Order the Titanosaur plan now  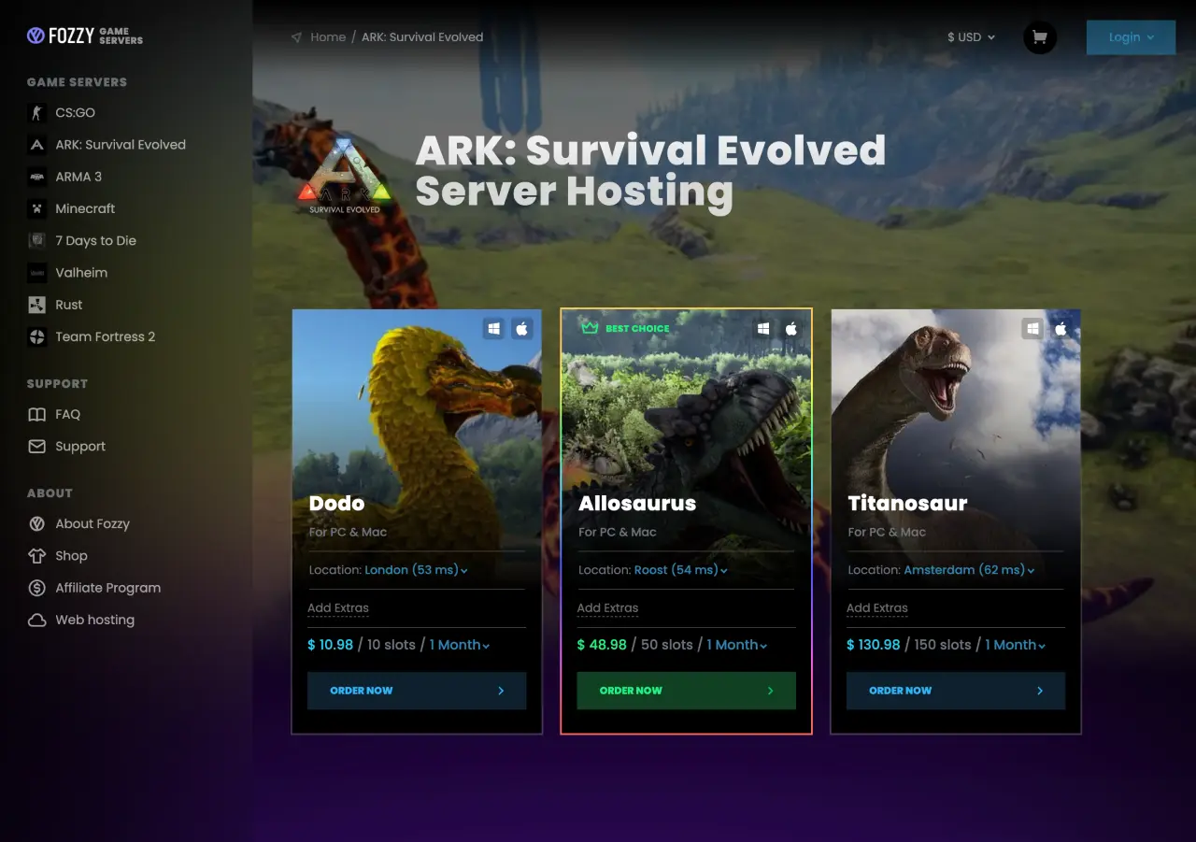click(956, 691)
